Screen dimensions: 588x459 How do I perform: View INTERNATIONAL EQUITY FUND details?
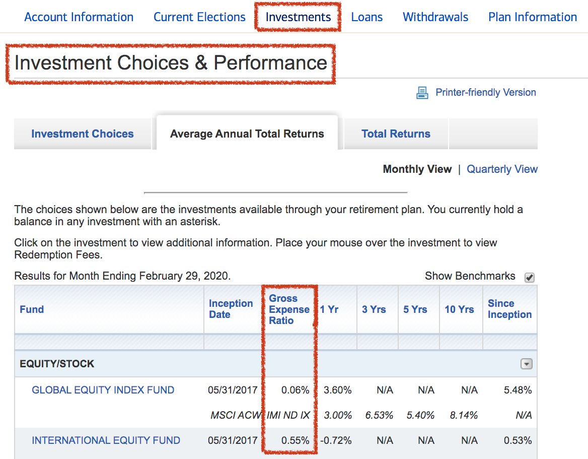coord(106,440)
